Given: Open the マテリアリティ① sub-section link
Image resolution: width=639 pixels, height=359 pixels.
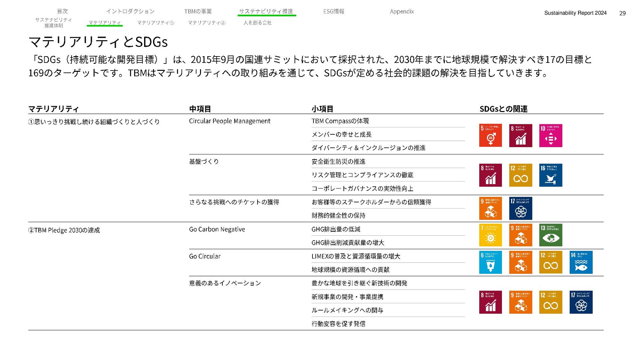Looking at the screenshot, I should (x=156, y=23).
